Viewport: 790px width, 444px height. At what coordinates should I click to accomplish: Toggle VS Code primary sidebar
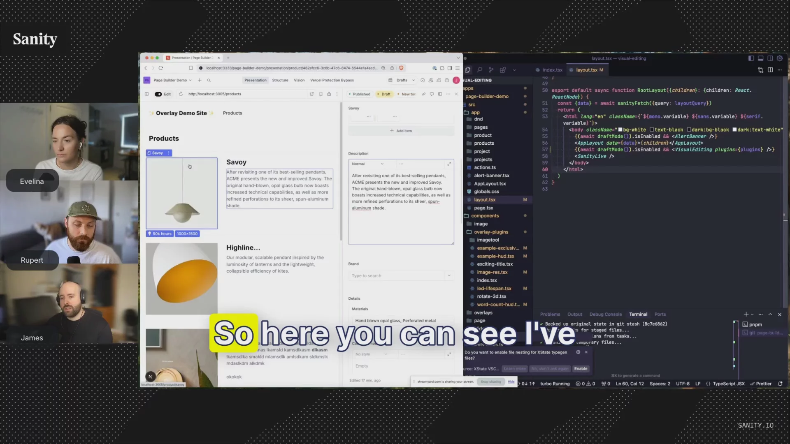point(751,58)
